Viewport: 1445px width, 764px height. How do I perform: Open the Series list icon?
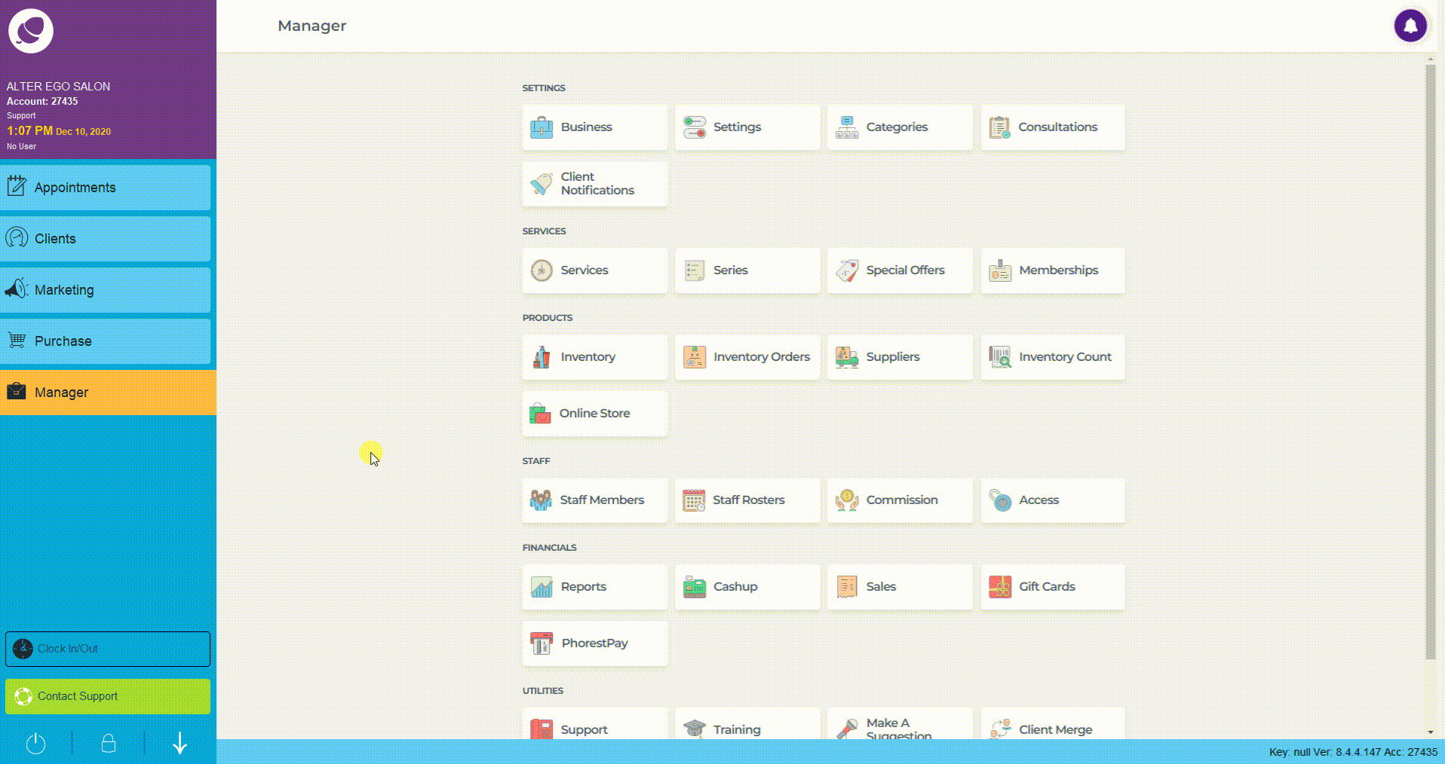[x=694, y=270]
